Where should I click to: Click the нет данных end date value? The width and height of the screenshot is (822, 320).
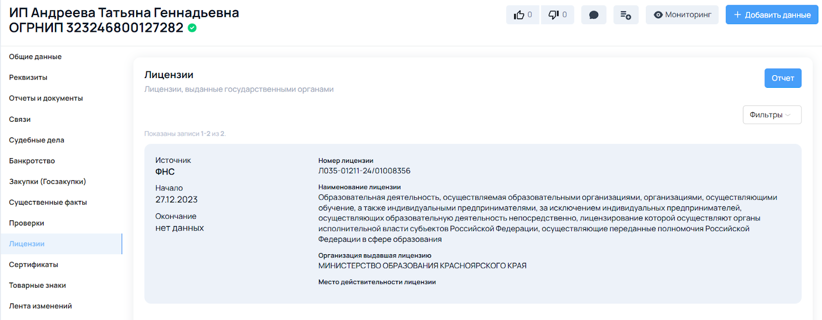point(179,228)
